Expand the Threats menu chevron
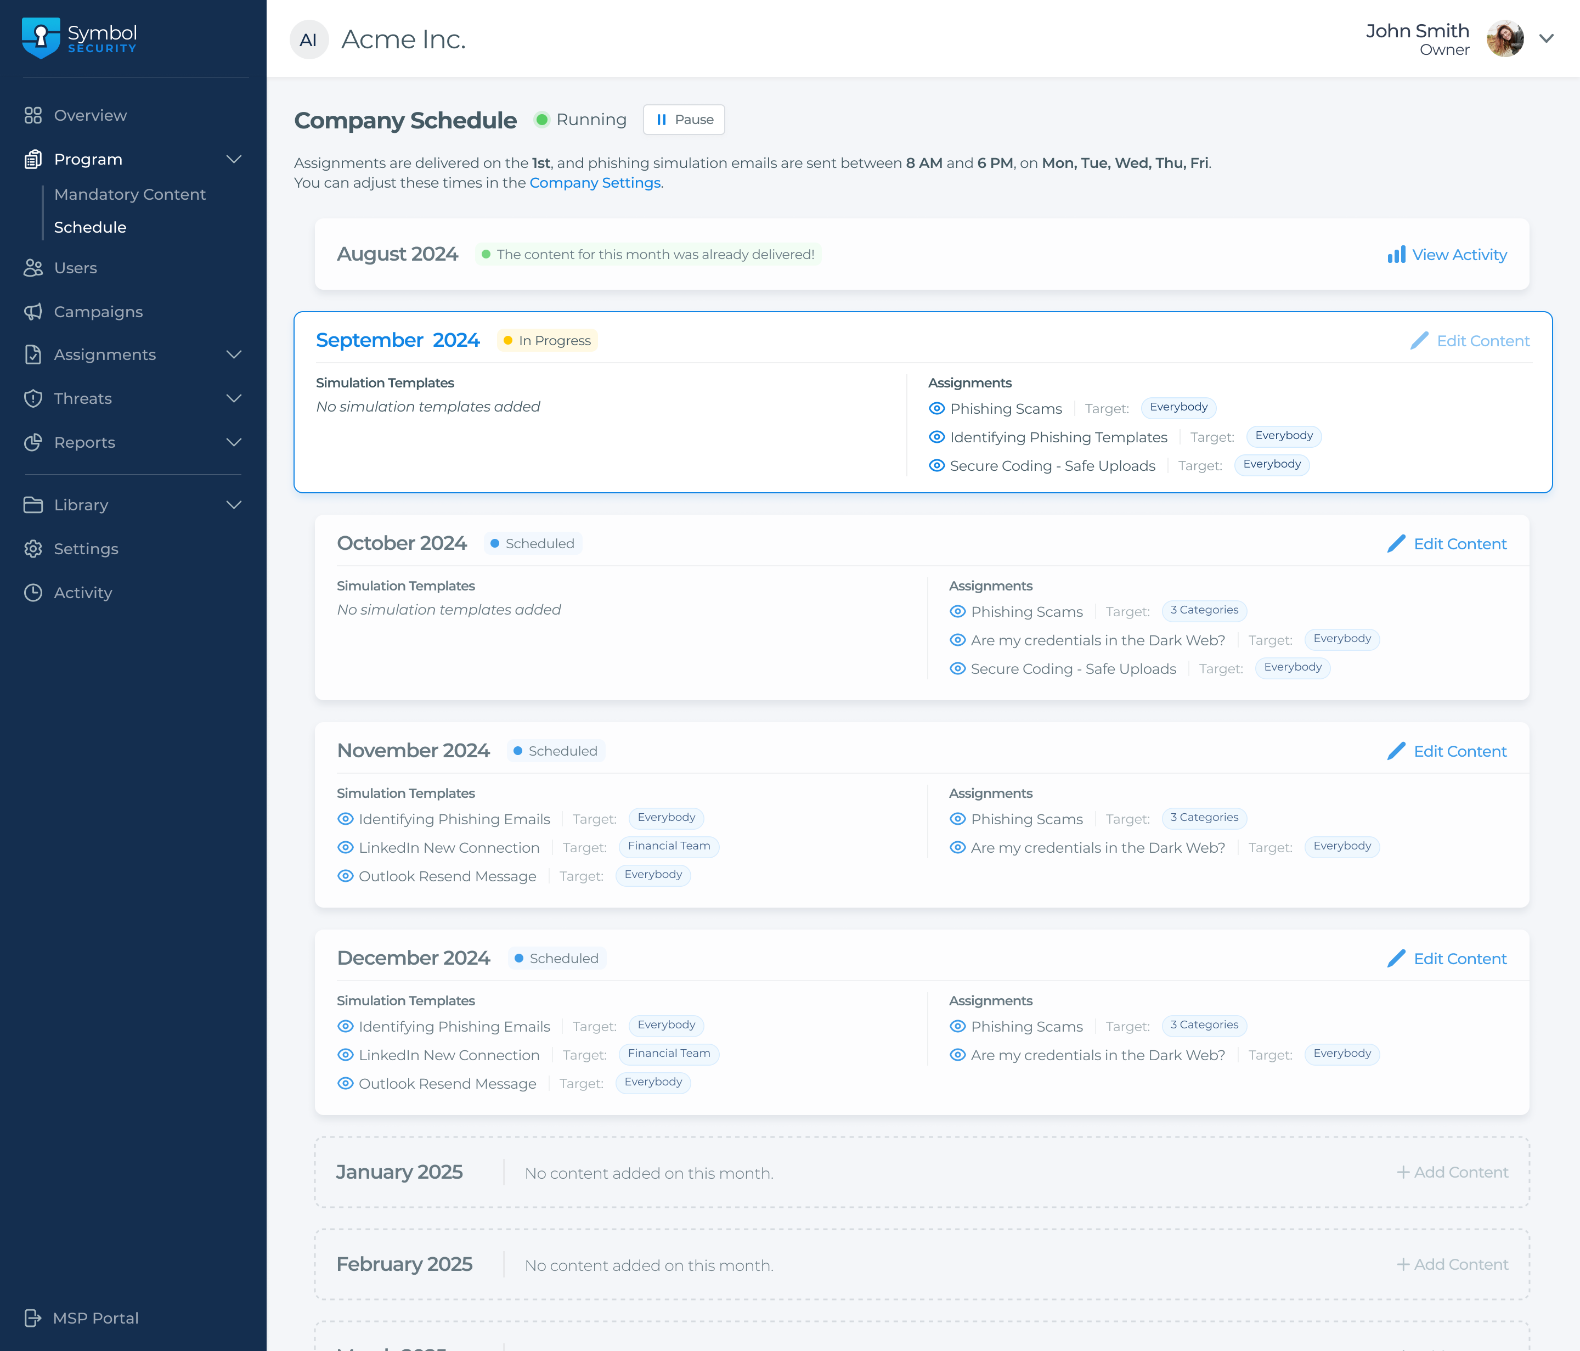This screenshot has height=1351, width=1580. click(234, 398)
